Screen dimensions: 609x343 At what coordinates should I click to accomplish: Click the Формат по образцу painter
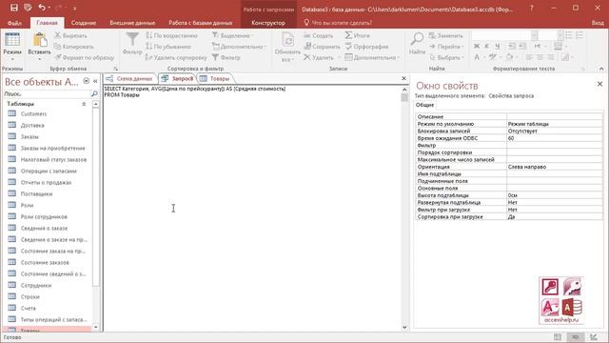[85, 57]
